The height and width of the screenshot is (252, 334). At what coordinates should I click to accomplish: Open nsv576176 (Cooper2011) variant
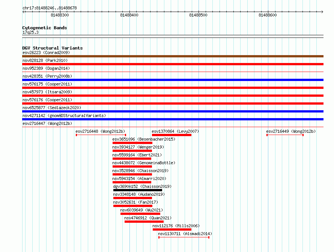pyautogui.click(x=47, y=100)
